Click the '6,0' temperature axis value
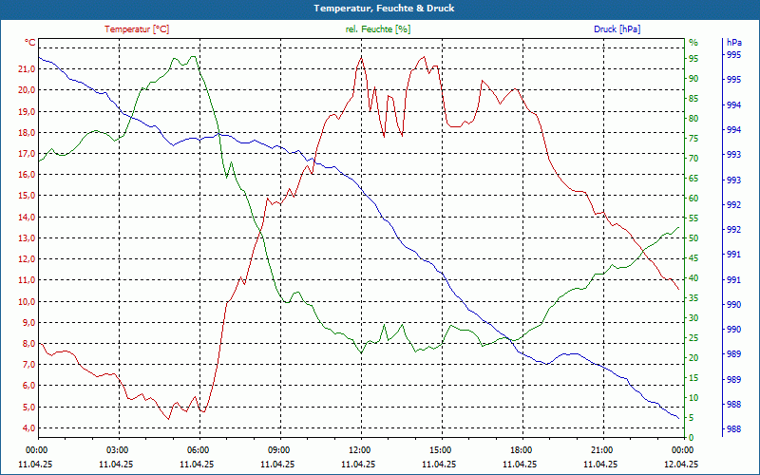 (28, 386)
